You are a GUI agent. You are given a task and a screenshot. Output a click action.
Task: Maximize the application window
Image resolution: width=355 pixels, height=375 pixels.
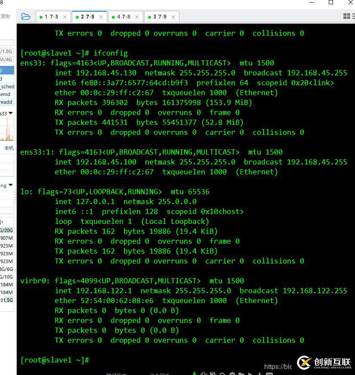pos(331,3)
